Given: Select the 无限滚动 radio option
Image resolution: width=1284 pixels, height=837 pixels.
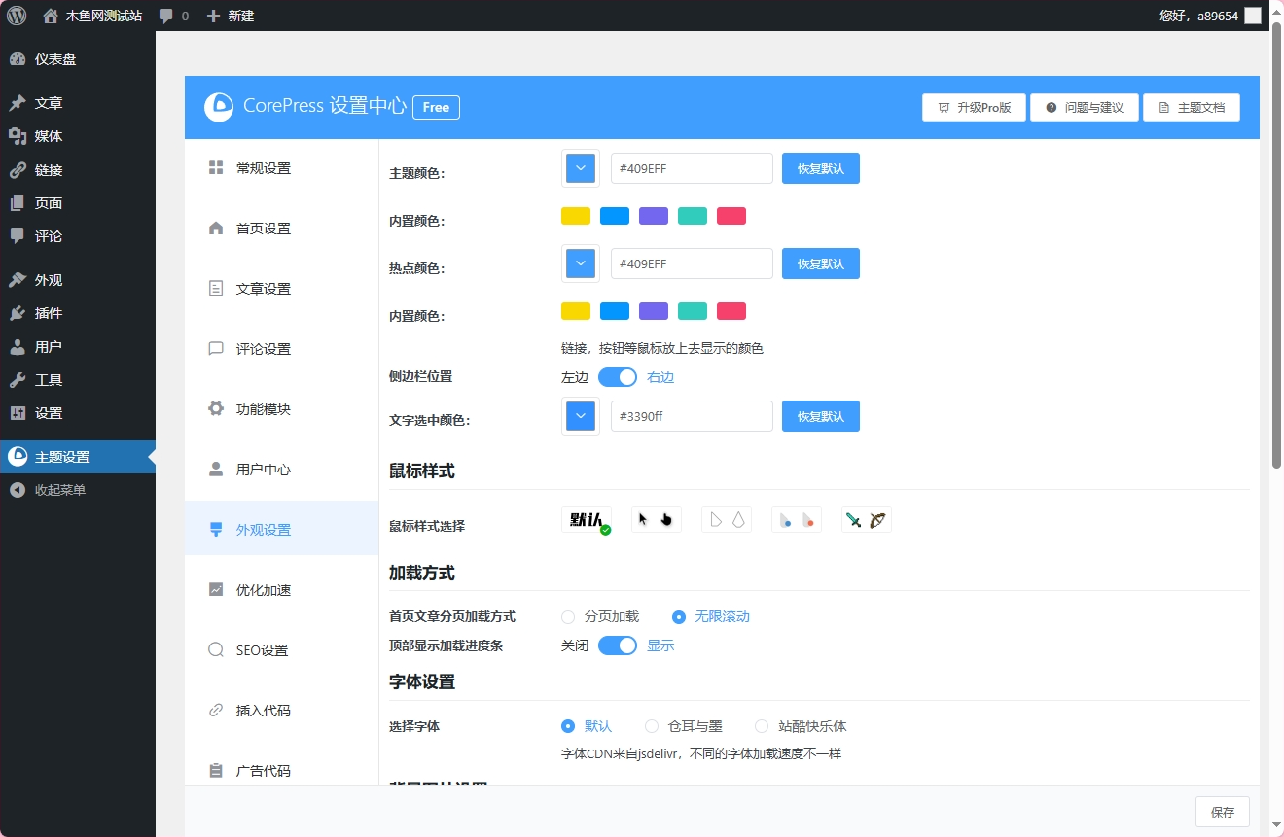Looking at the screenshot, I should click(679, 616).
